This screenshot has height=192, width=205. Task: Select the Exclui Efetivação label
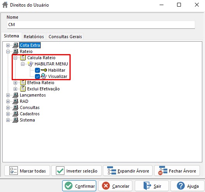(x=43, y=89)
